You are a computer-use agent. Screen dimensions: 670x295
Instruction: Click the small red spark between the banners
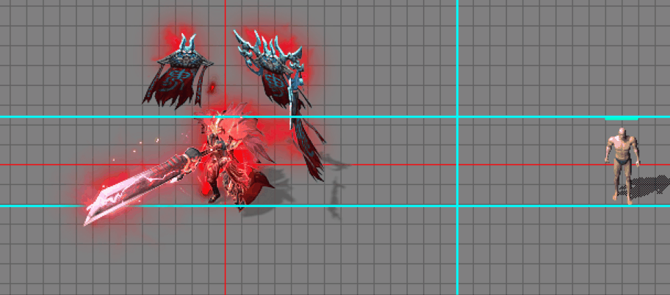(212, 88)
